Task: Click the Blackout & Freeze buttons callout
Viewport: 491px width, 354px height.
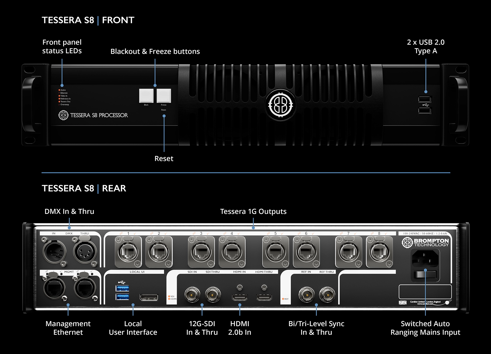Action: pyautogui.click(x=155, y=51)
